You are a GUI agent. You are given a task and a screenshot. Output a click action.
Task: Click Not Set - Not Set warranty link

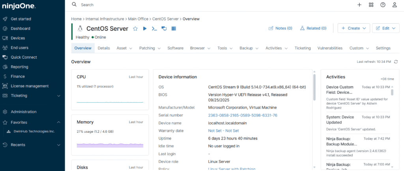click(x=223, y=131)
